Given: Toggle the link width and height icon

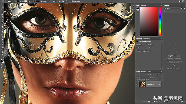Looking at the screenshot, I should 49,1.
